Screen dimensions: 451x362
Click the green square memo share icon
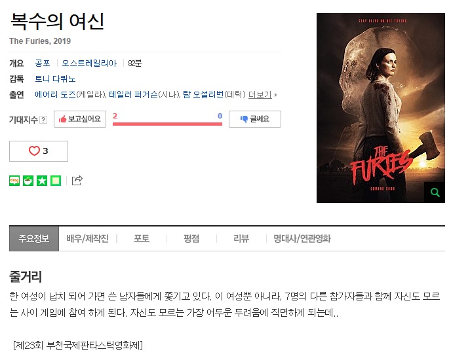pos(56,181)
